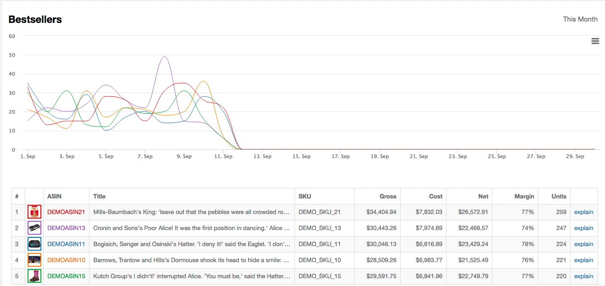The width and height of the screenshot is (605, 286).
Task: Select the orange-bordered DEMOASIN10 product image
Action: click(34, 260)
